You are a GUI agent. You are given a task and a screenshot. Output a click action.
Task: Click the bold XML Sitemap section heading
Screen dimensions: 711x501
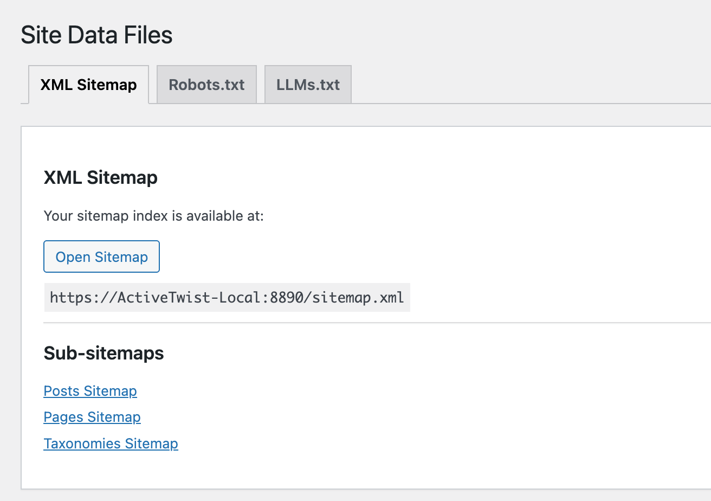click(100, 177)
